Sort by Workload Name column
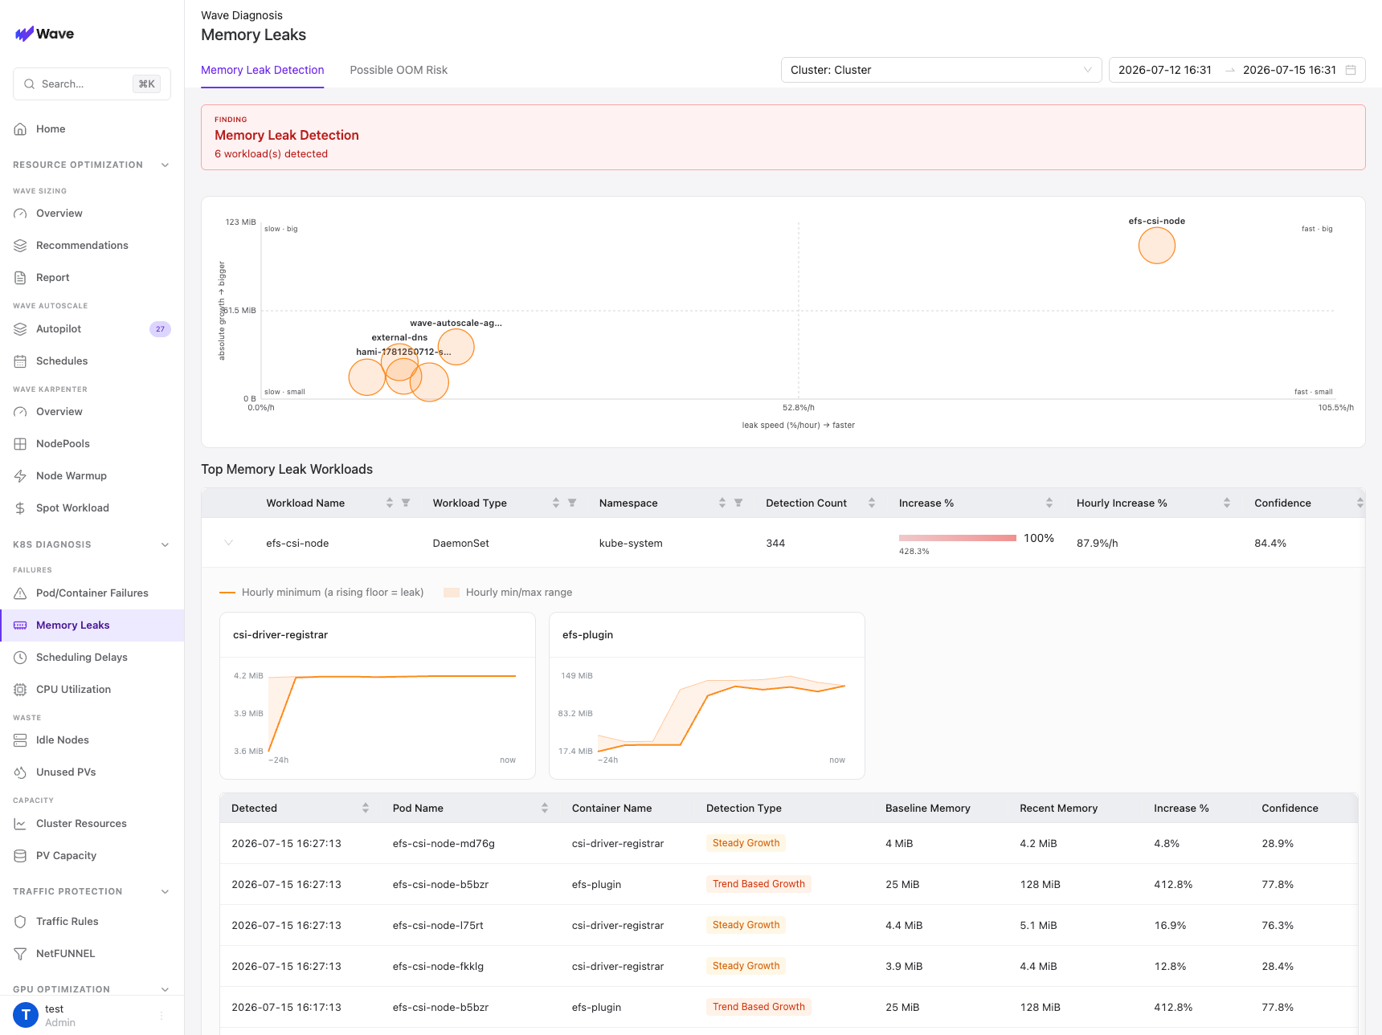The image size is (1382, 1035). [390, 503]
